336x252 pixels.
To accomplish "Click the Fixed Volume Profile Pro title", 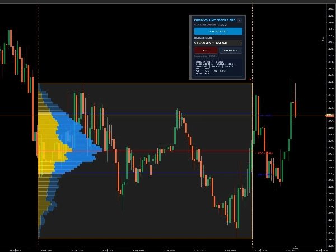I will pyautogui.click(x=214, y=20).
